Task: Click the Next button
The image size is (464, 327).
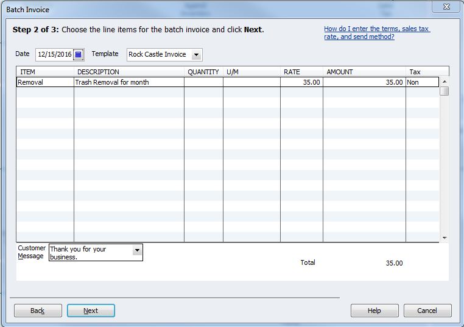Action: coord(91,311)
